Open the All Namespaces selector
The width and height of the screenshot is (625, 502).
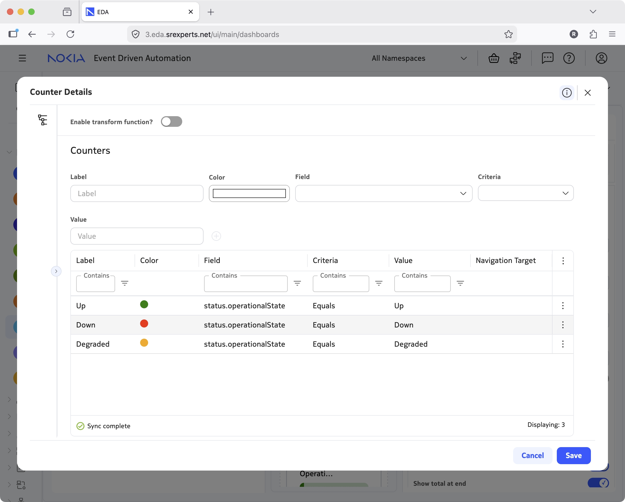click(419, 58)
